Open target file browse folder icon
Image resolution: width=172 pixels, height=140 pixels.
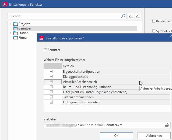(x=167, y=125)
